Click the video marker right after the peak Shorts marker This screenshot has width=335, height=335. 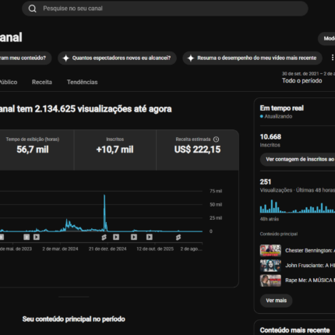pyautogui.click(x=116, y=237)
